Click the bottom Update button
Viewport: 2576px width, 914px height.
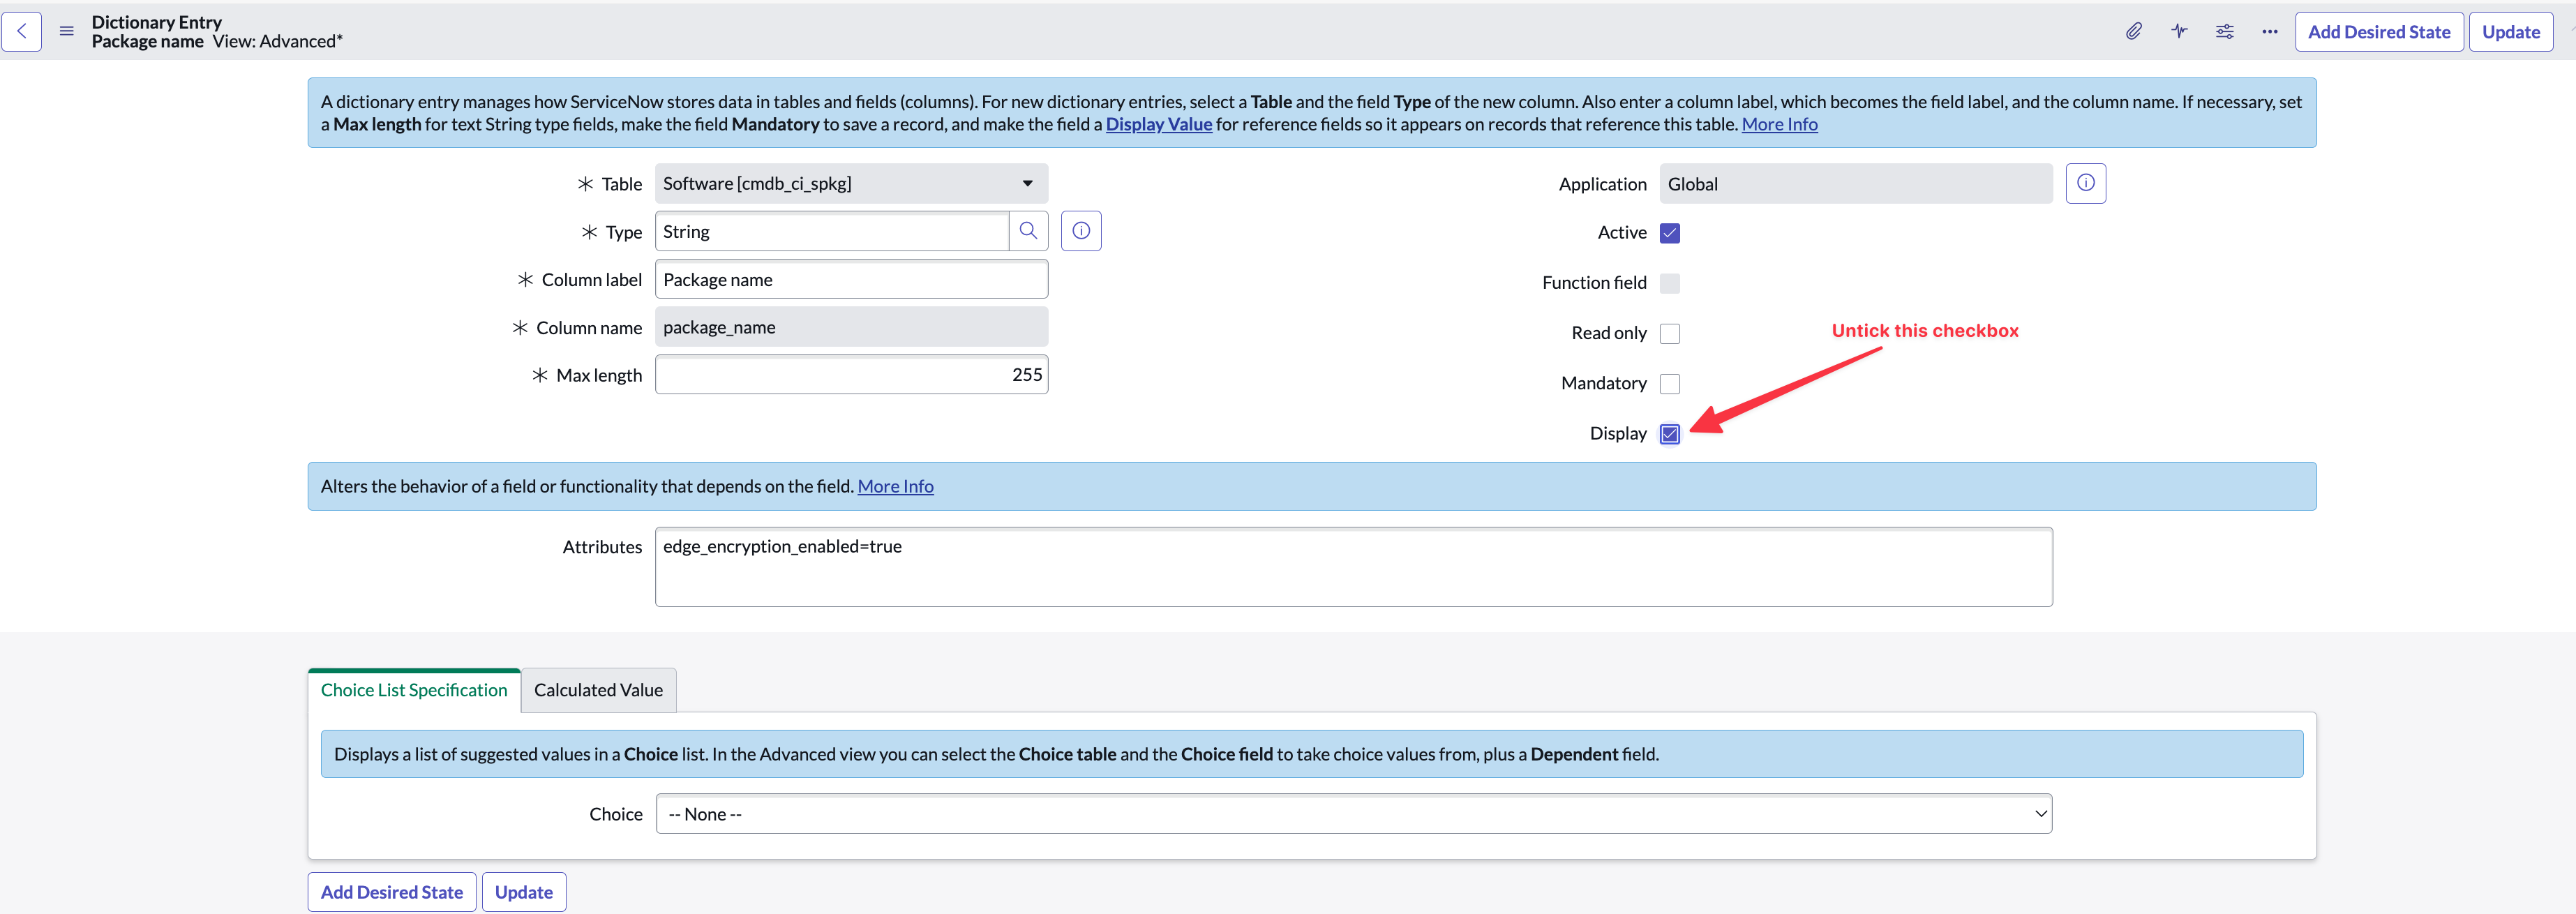coord(524,892)
